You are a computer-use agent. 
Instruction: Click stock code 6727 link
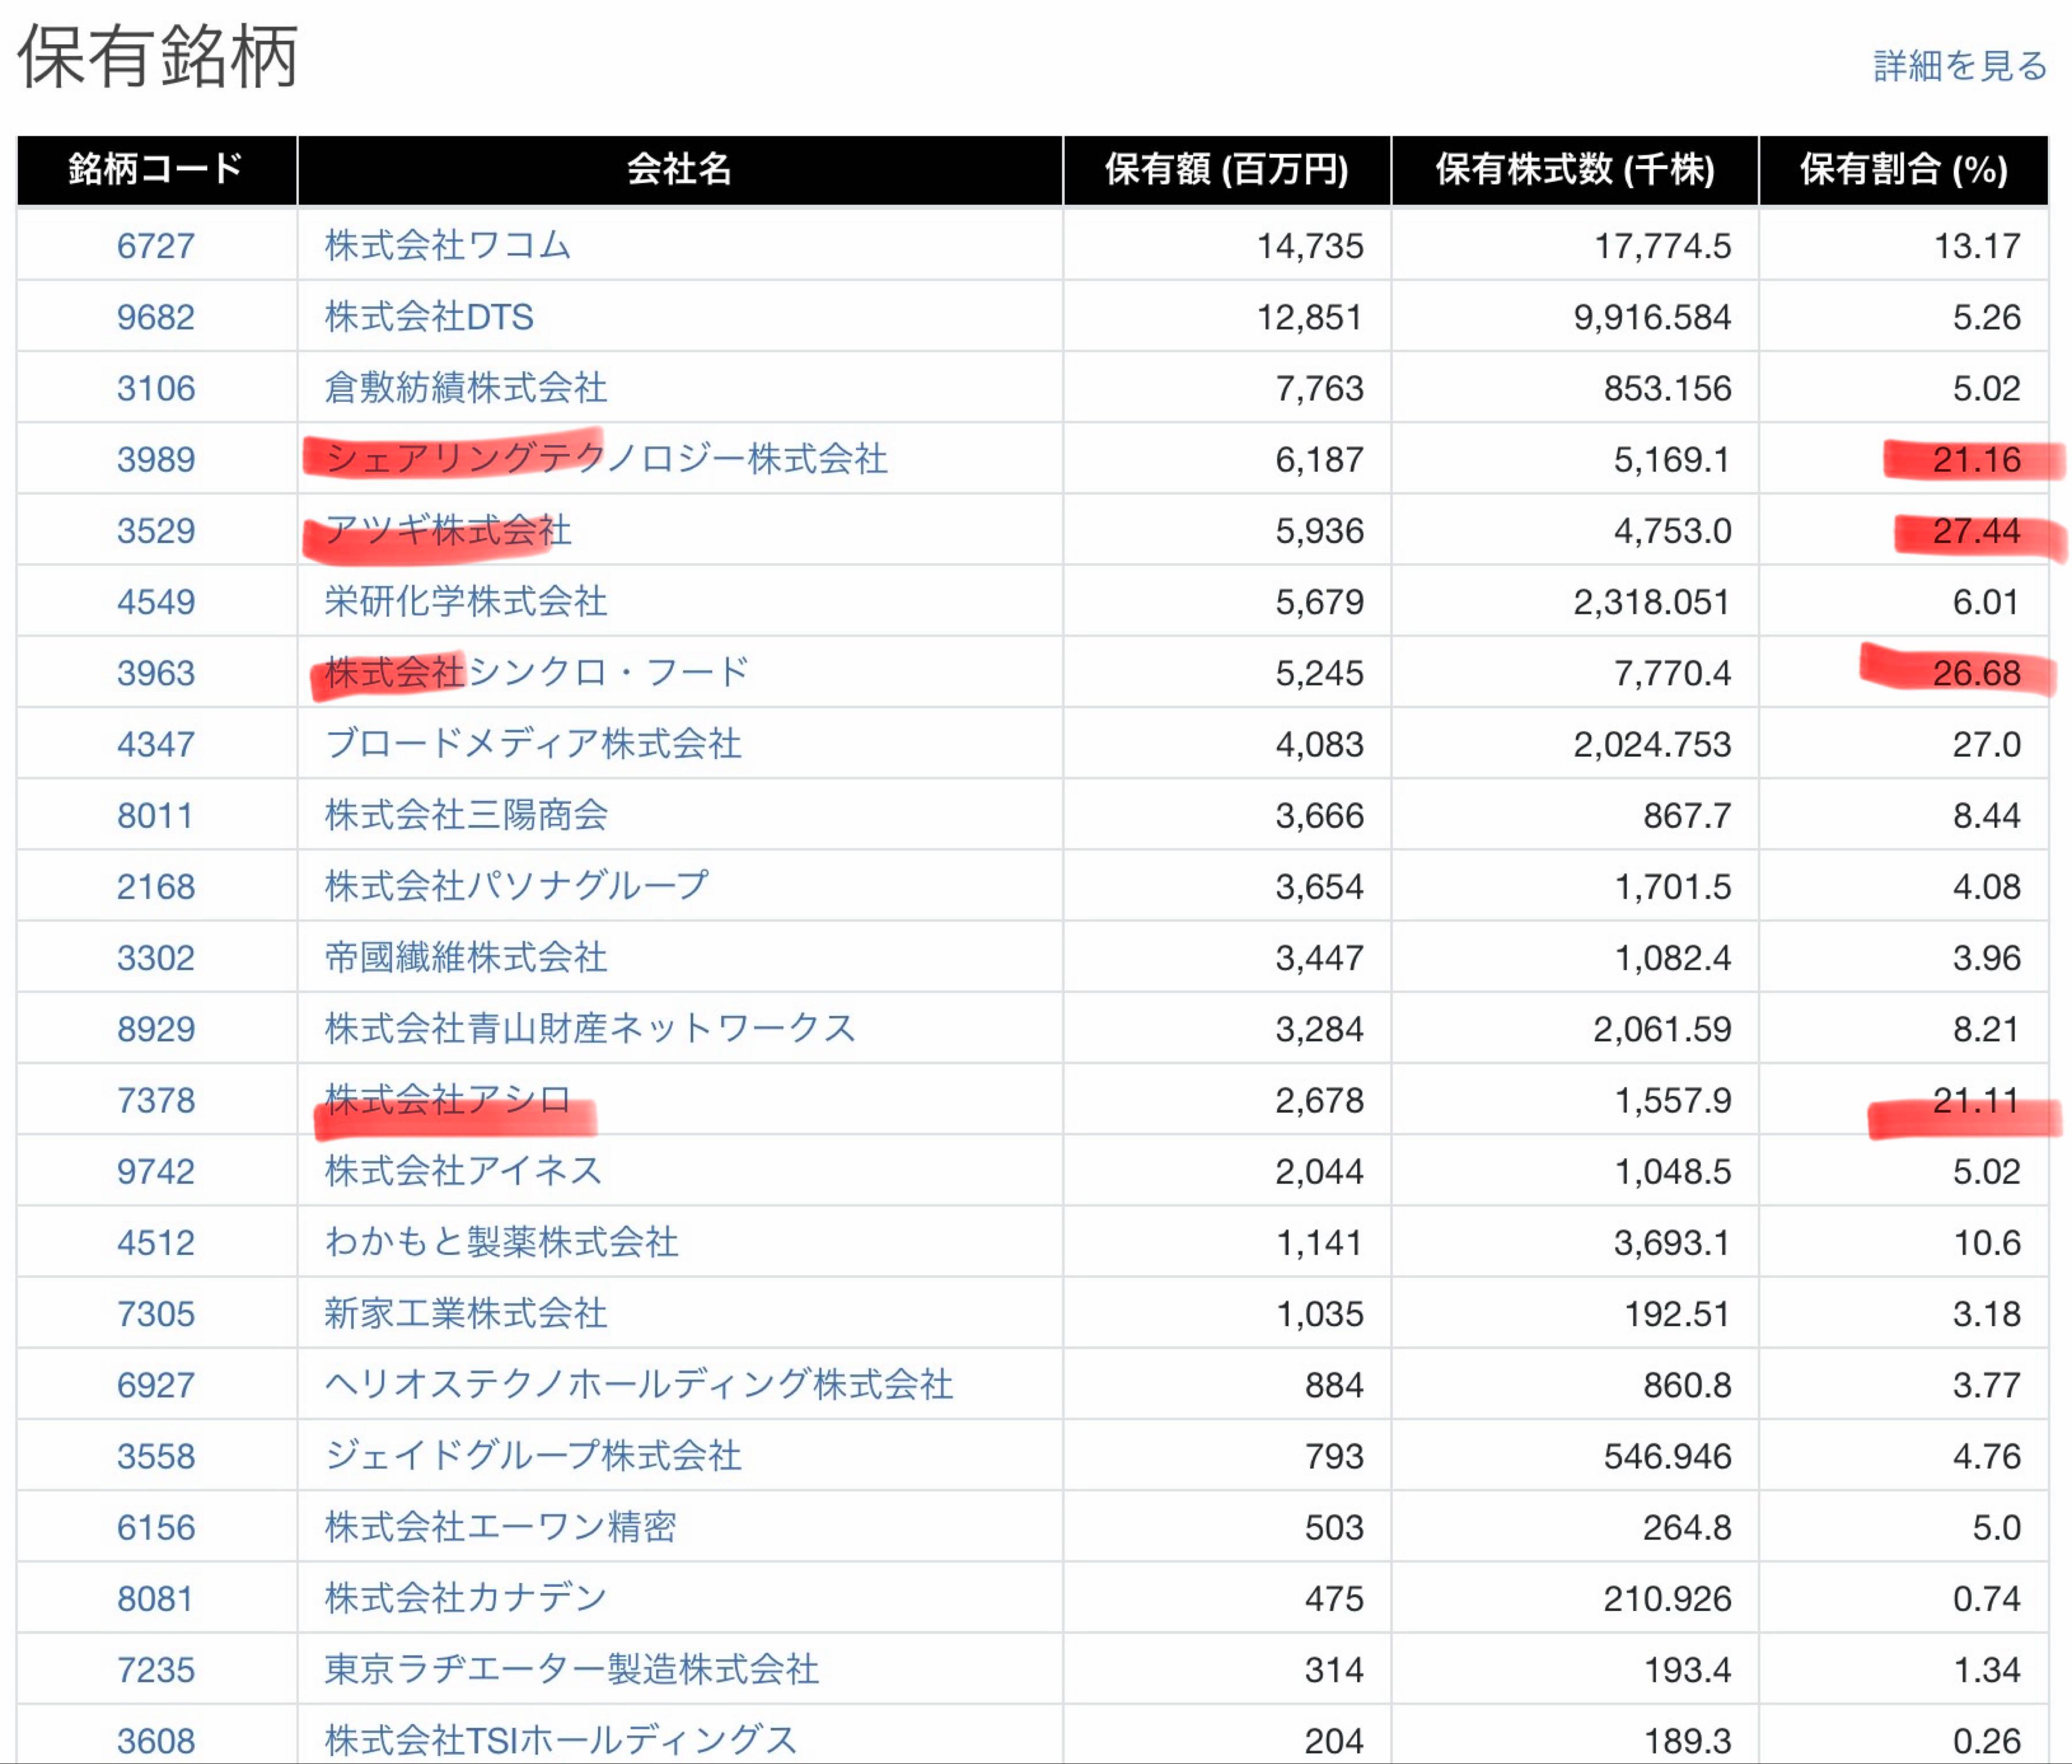(155, 246)
